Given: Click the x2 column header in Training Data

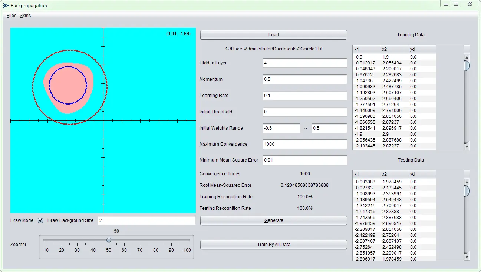Looking at the screenshot, I should pos(394,50).
